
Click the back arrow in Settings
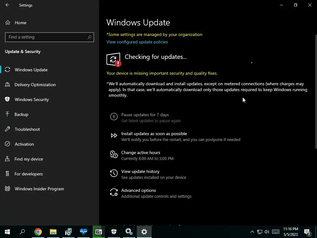pyautogui.click(x=7, y=5)
